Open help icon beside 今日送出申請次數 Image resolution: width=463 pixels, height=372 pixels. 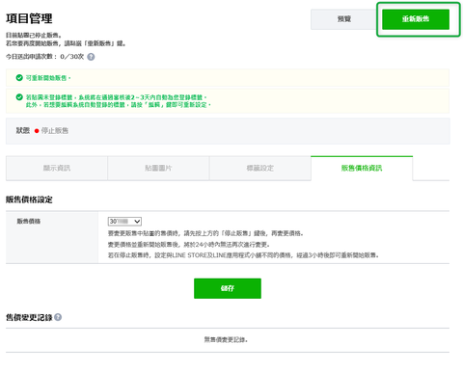[x=91, y=57]
